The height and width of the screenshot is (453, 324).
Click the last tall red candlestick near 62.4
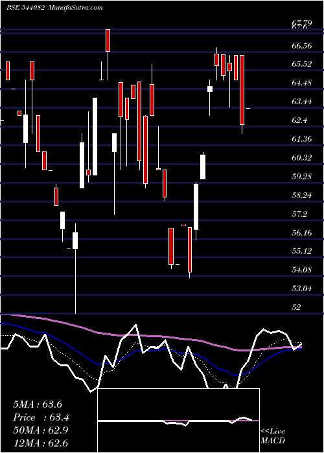coord(242,90)
